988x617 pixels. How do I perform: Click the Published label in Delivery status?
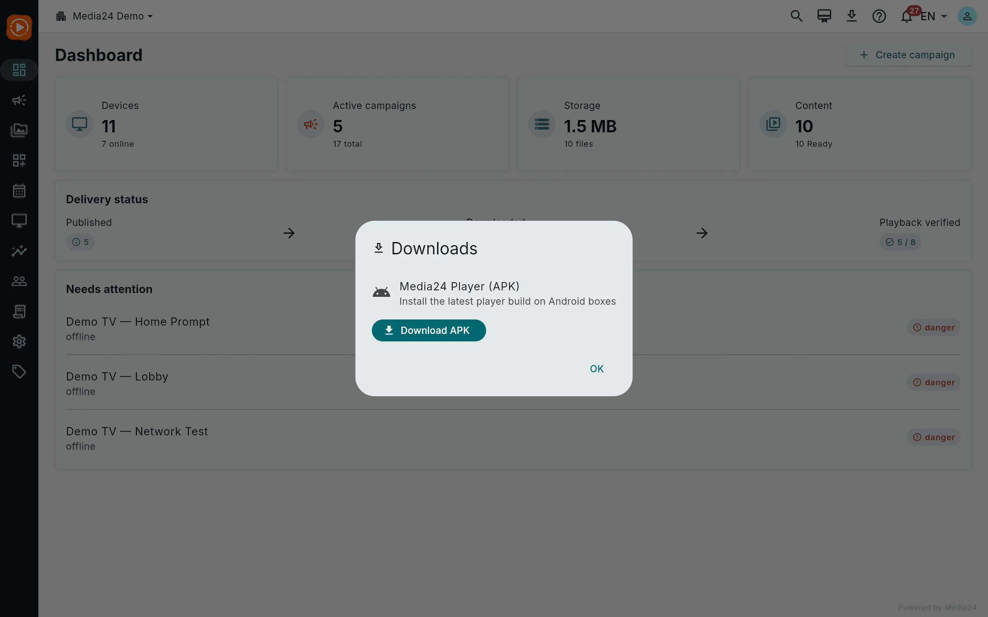pyautogui.click(x=89, y=222)
